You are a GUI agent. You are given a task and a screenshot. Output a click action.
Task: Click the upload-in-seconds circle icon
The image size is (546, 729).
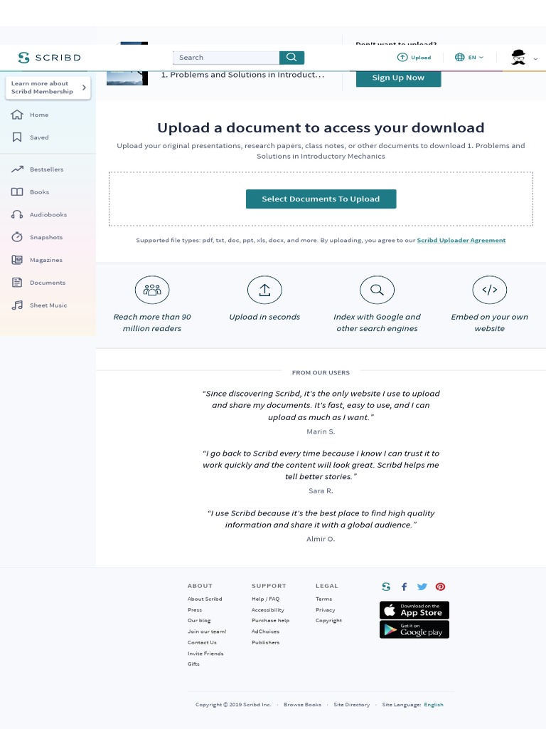coord(264,290)
